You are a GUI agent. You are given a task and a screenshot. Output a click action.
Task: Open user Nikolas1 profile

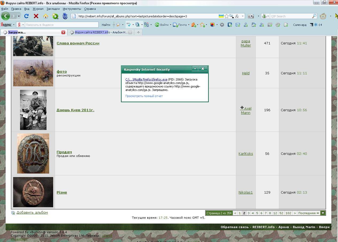(x=246, y=192)
